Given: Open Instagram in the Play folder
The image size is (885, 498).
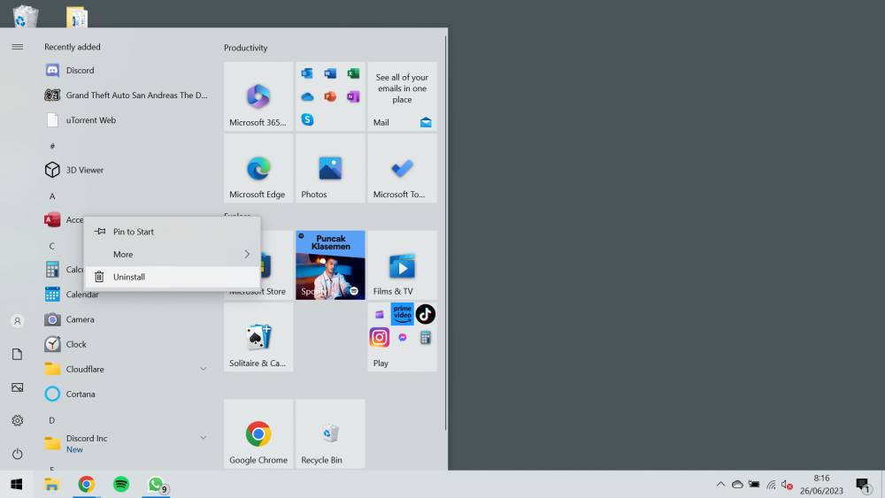Looking at the screenshot, I should click(380, 337).
